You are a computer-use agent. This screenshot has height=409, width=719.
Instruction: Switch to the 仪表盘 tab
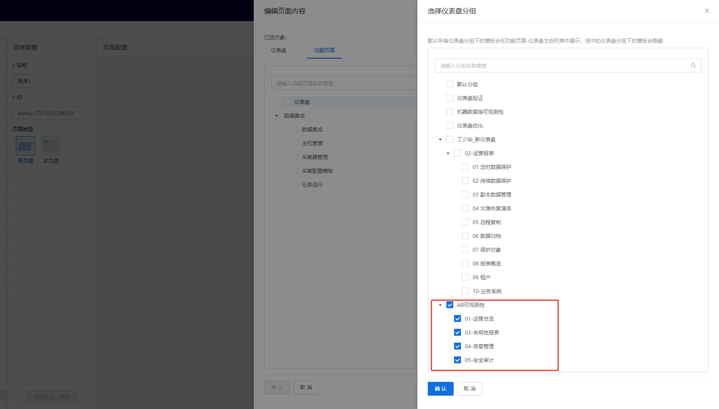279,50
